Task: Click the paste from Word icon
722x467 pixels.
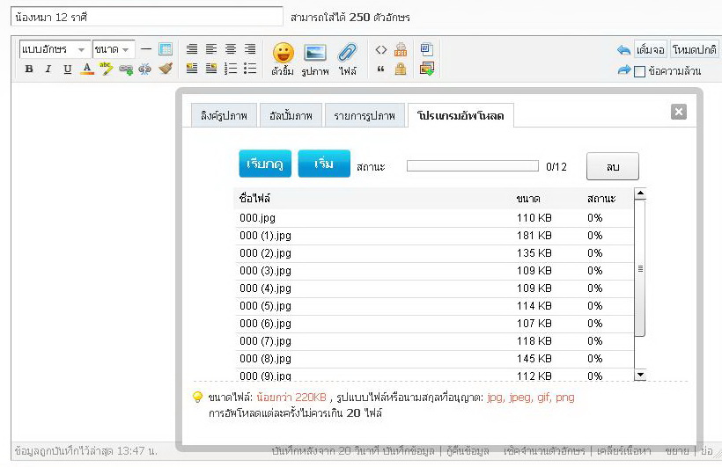Action: (x=426, y=48)
